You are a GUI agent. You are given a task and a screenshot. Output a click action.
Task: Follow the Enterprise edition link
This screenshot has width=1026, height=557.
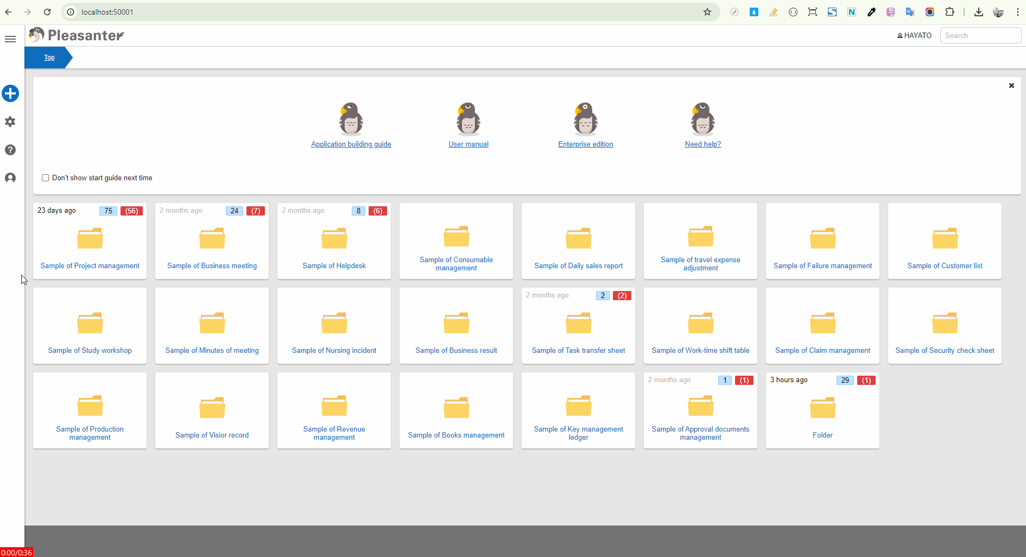tap(586, 144)
